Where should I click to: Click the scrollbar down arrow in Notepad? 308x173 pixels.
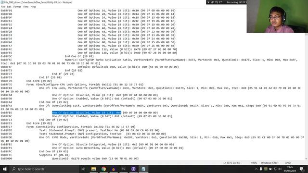coord(306,159)
